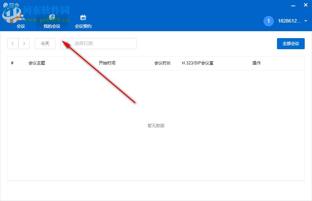Expand the account dropdown arrow

tap(306, 21)
